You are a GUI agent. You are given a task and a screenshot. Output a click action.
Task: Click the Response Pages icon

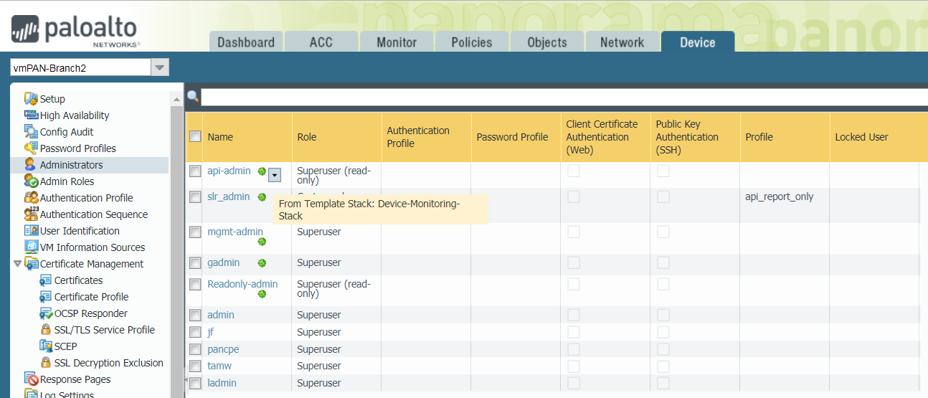(x=31, y=379)
